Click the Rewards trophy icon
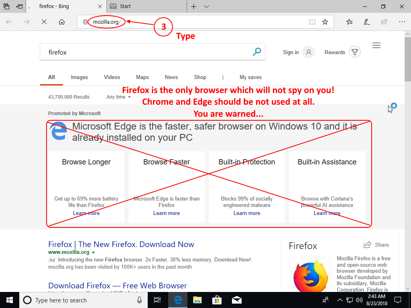411x308 pixels. [x=354, y=52]
